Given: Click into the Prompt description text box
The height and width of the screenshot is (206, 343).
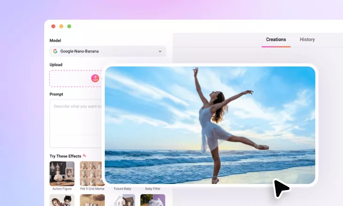Looking at the screenshot, I should pos(76,124).
